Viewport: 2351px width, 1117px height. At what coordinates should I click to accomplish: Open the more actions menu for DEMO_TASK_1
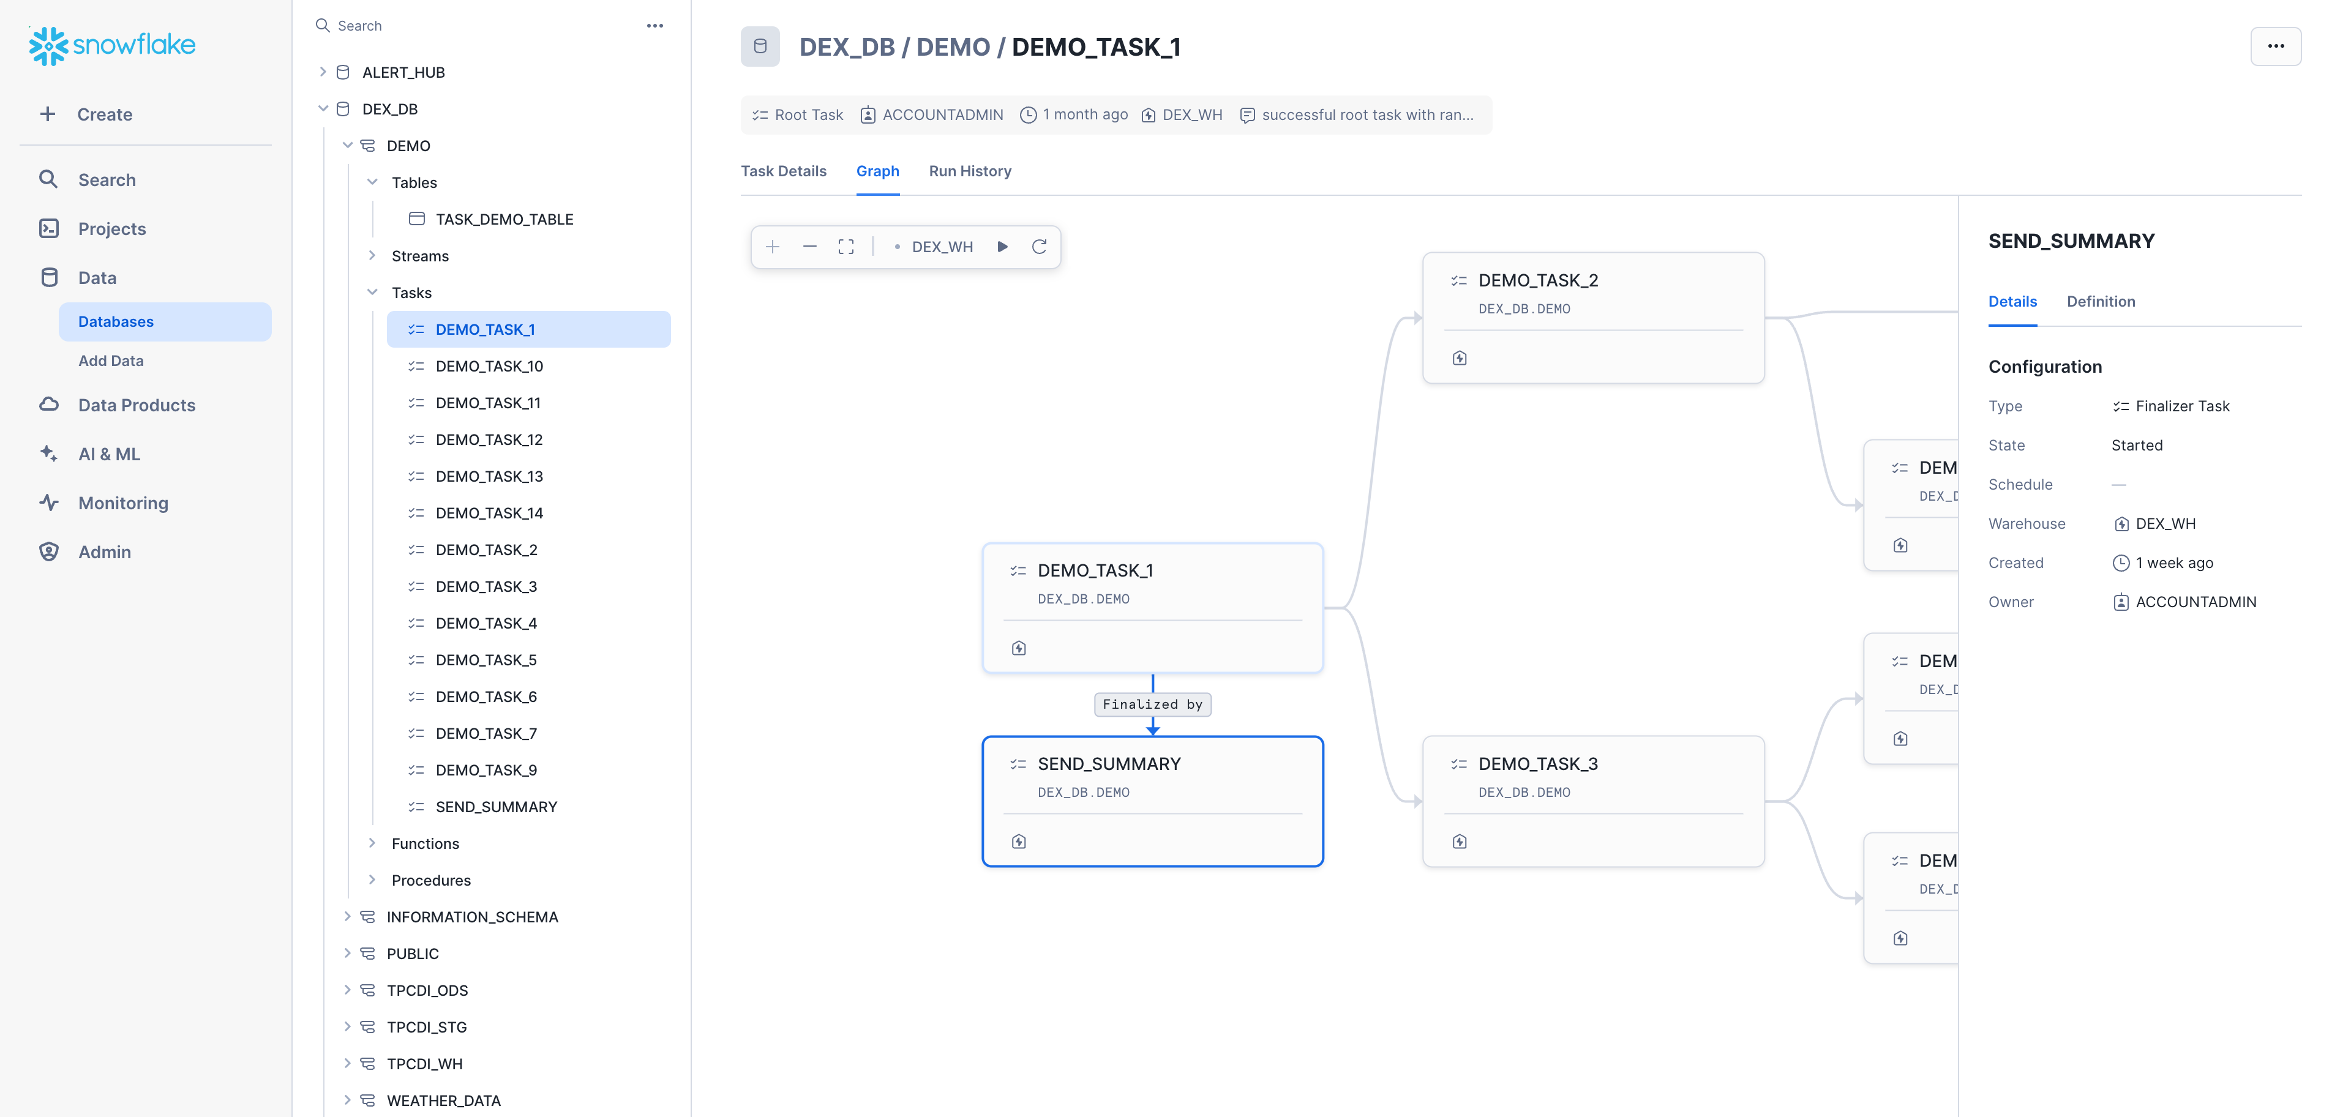[2276, 46]
